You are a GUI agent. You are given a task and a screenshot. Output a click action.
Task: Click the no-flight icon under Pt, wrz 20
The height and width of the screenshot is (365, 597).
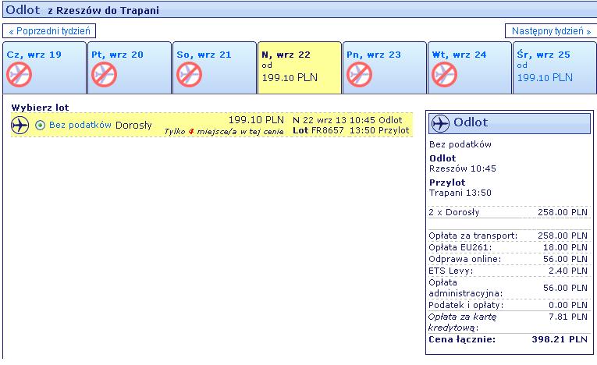tap(104, 75)
